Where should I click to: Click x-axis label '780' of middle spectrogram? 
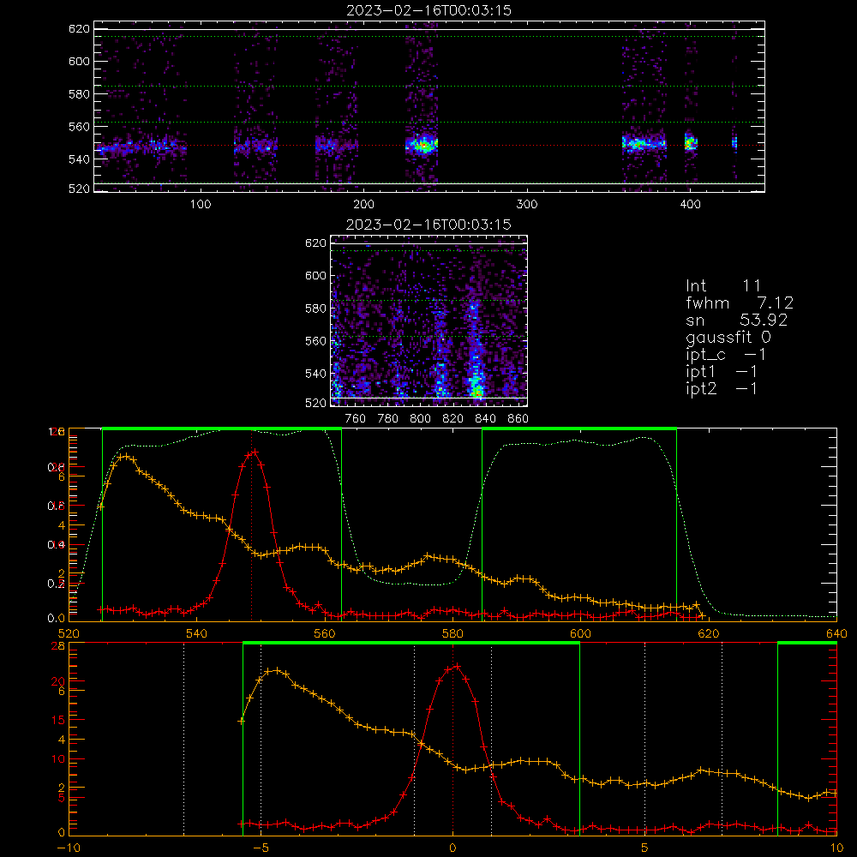[388, 419]
